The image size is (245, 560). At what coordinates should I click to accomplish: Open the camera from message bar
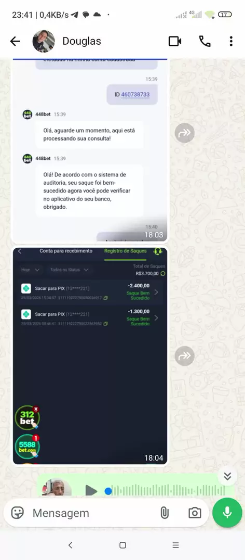pyautogui.click(x=195, y=513)
